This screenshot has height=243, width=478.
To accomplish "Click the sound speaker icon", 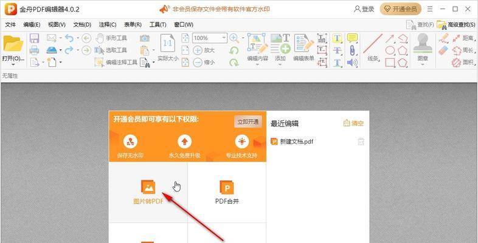I will [352, 63].
